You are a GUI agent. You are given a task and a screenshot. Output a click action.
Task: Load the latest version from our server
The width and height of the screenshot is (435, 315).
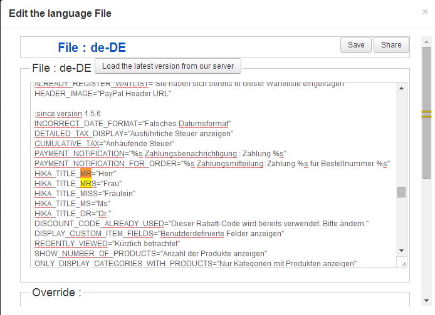(x=168, y=66)
